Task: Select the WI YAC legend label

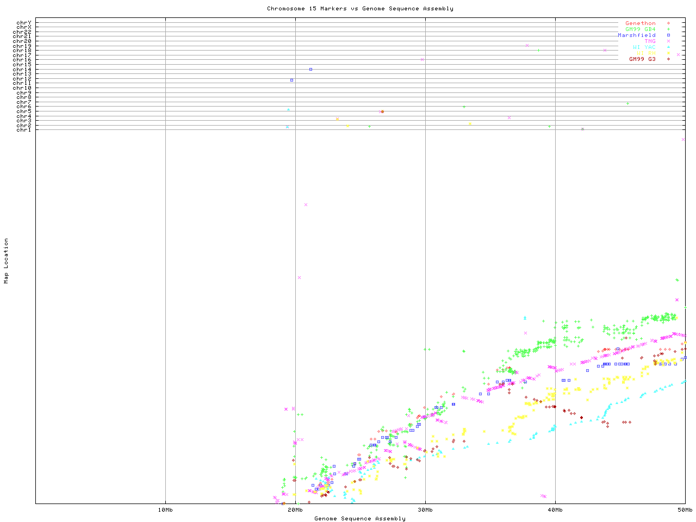Action: [644, 47]
